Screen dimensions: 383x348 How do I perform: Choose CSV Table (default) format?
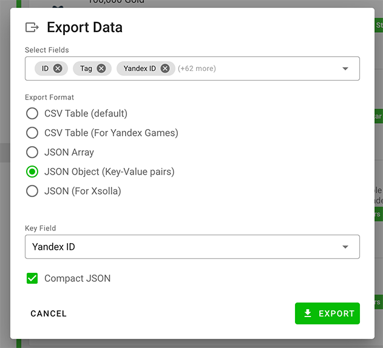tap(32, 113)
